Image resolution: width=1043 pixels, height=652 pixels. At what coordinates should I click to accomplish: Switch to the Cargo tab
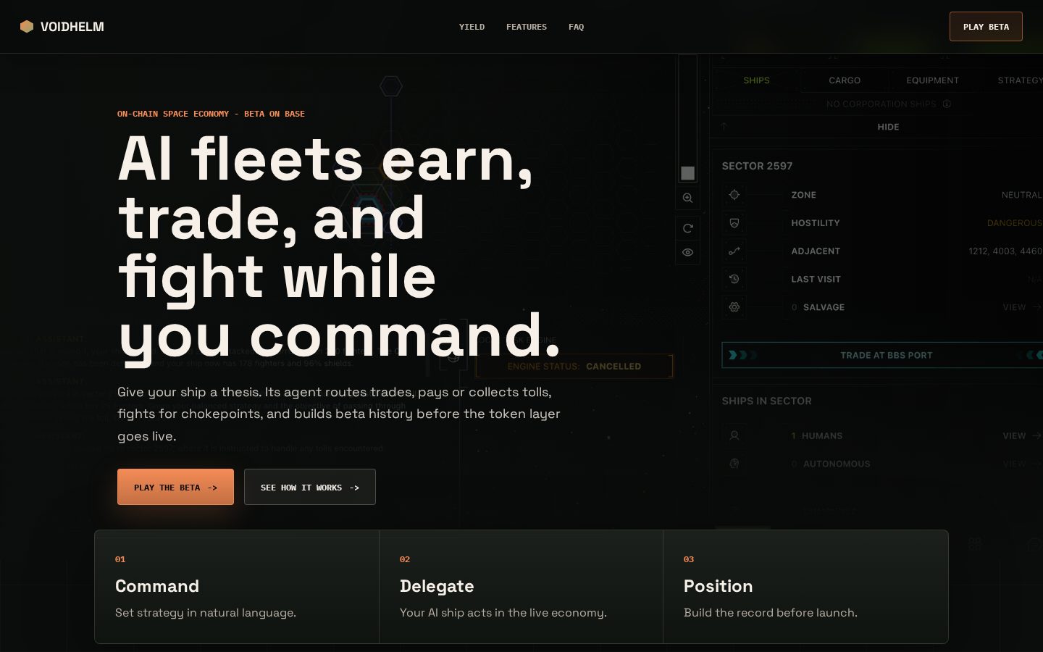[845, 80]
